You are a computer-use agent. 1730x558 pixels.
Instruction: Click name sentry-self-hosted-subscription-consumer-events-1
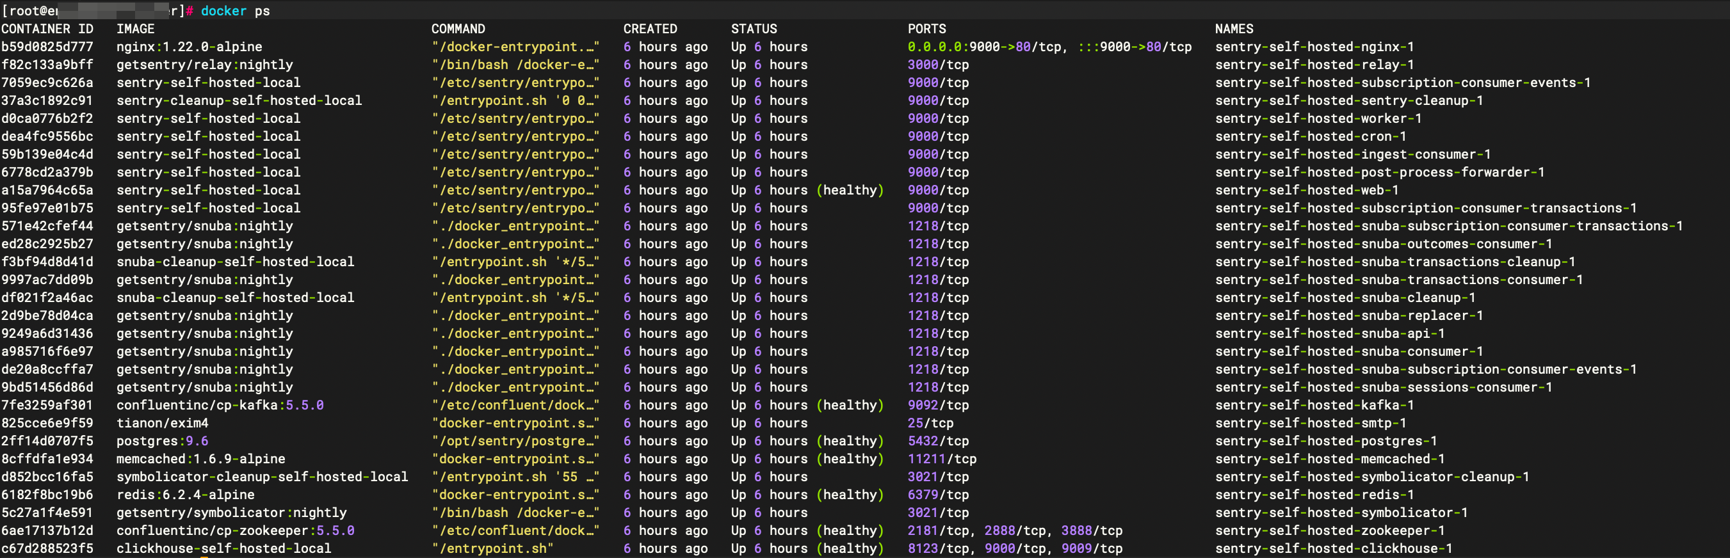pyautogui.click(x=1402, y=83)
